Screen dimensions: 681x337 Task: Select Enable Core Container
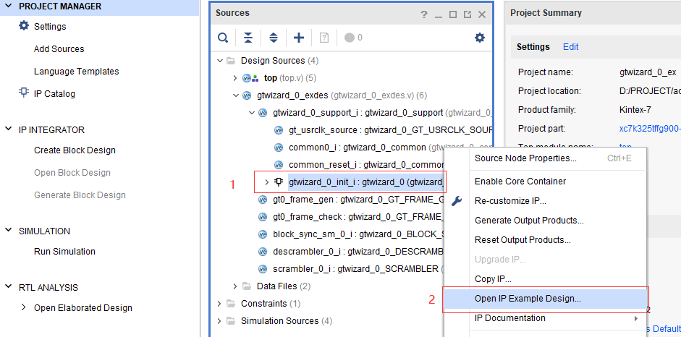(x=545, y=182)
